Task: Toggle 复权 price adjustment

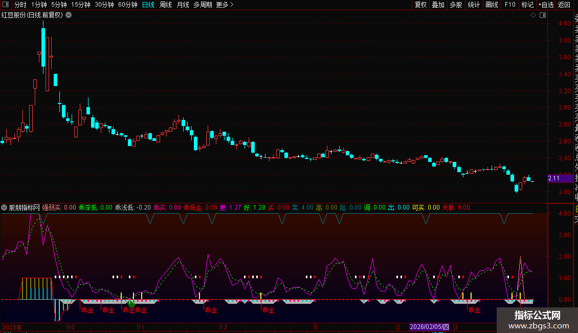Action: pos(420,5)
